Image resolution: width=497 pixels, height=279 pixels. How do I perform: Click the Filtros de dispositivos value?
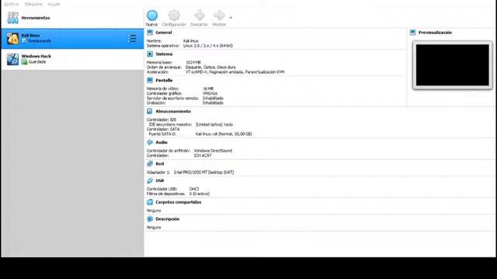click(x=200, y=194)
